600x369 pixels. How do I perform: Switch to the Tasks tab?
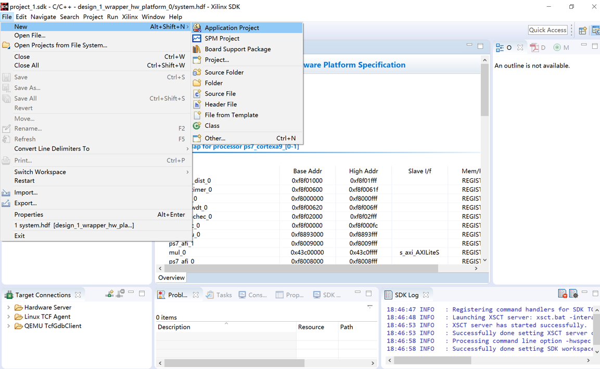219,295
